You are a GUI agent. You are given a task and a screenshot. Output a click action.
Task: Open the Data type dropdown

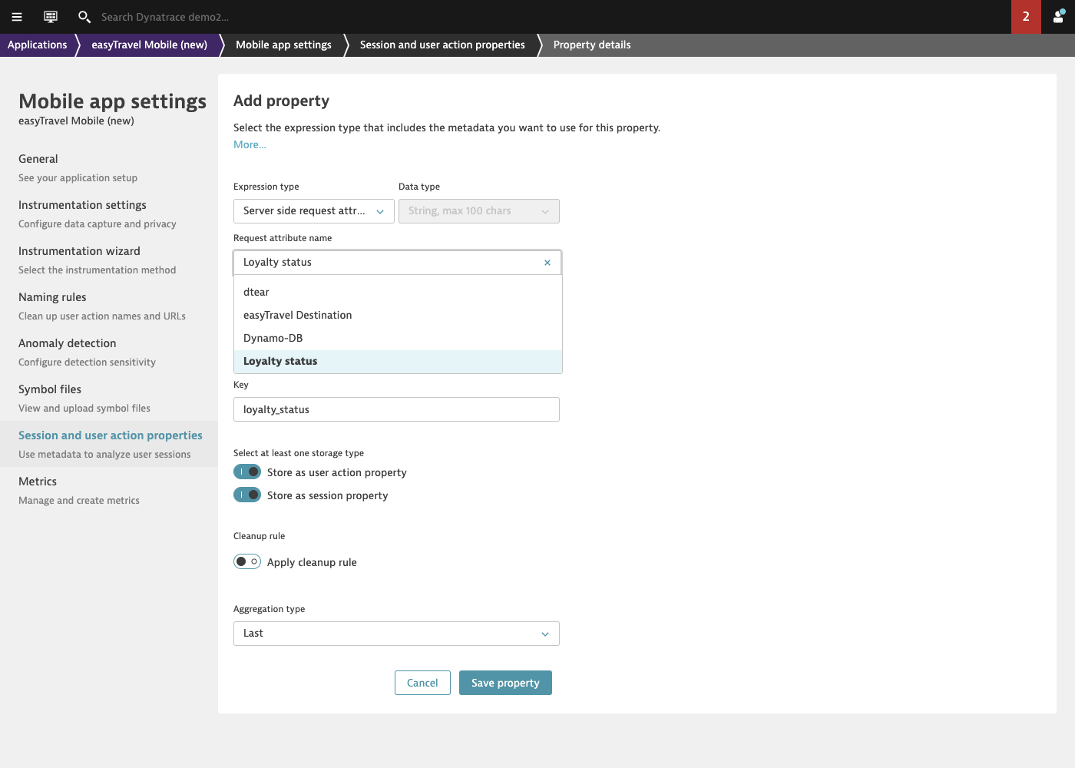click(479, 211)
